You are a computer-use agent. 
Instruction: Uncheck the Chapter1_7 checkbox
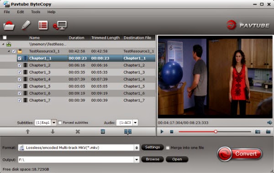pos(19,100)
